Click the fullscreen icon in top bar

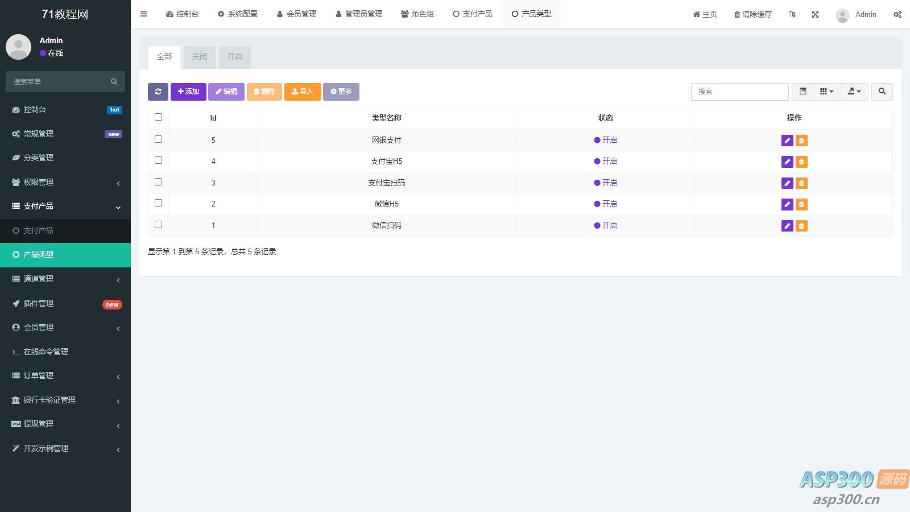pyautogui.click(x=815, y=15)
